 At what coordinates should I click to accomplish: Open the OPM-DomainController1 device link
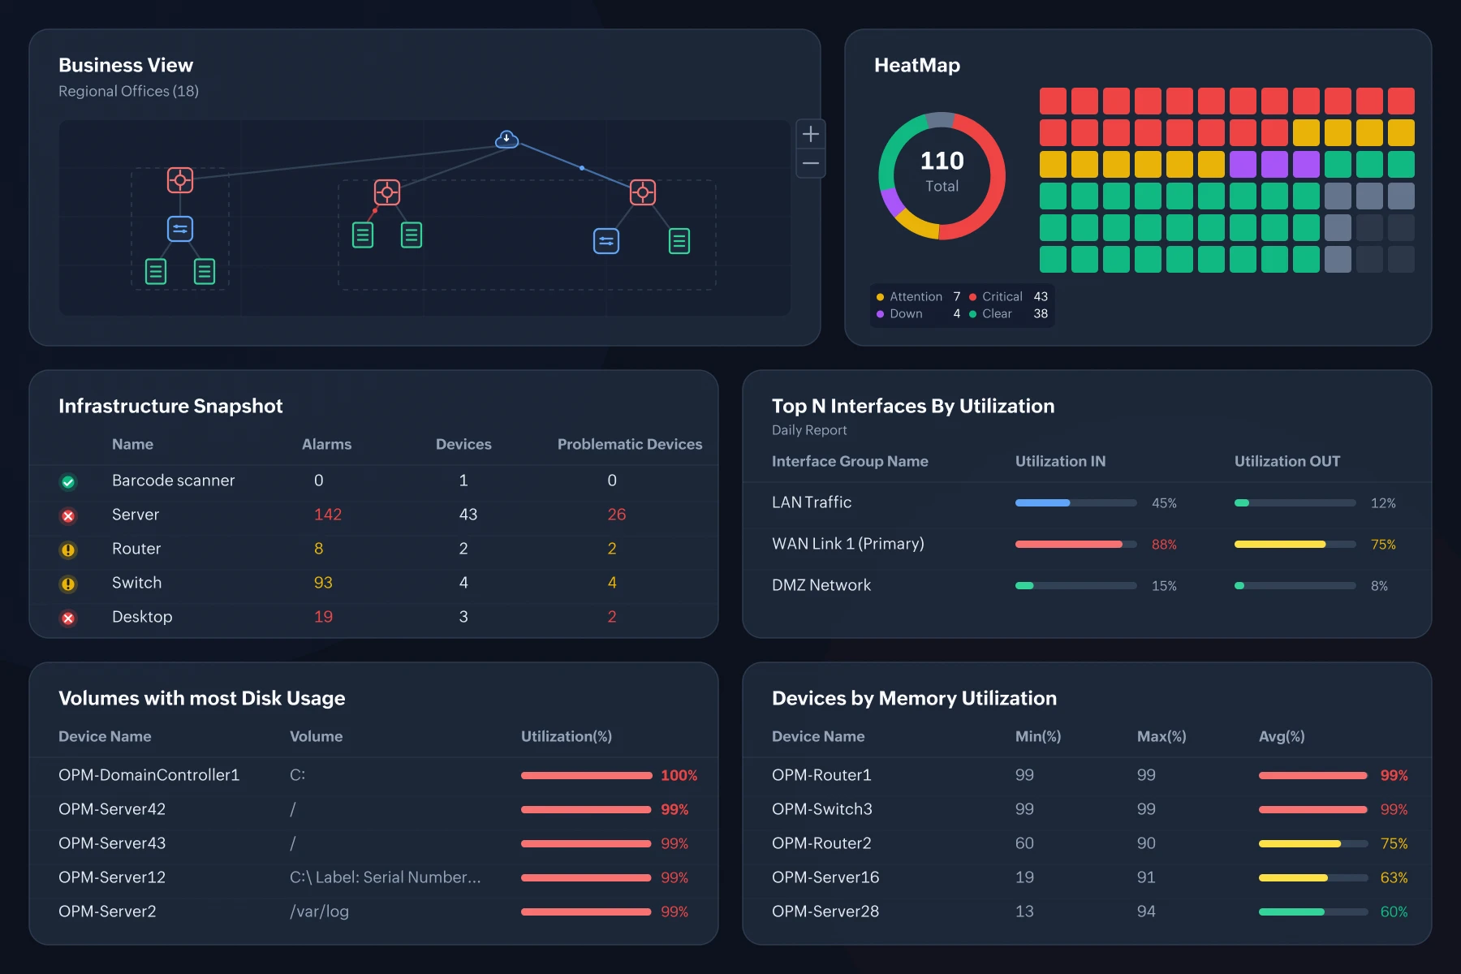pyautogui.click(x=149, y=775)
